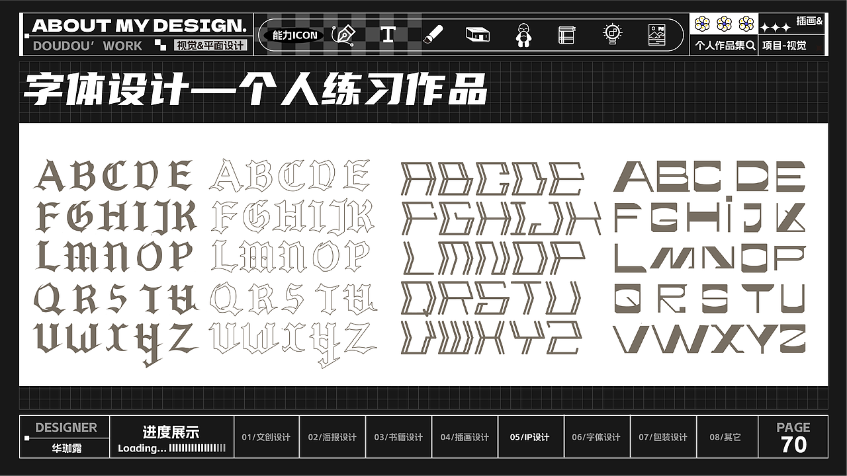Click the designer name 华珈露

pos(67,448)
